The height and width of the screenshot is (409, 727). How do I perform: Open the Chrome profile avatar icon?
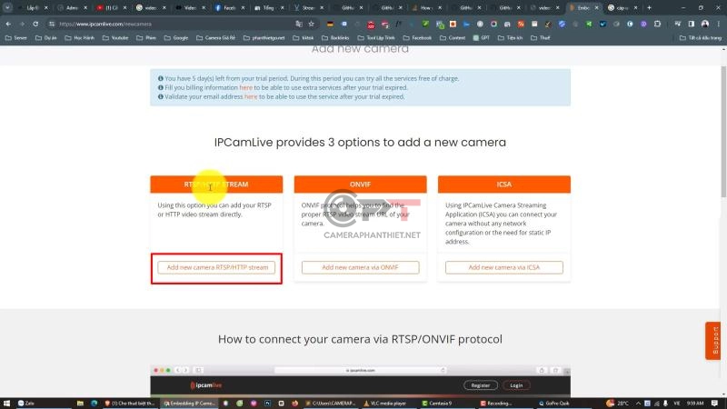pyautogui.click(x=705, y=24)
